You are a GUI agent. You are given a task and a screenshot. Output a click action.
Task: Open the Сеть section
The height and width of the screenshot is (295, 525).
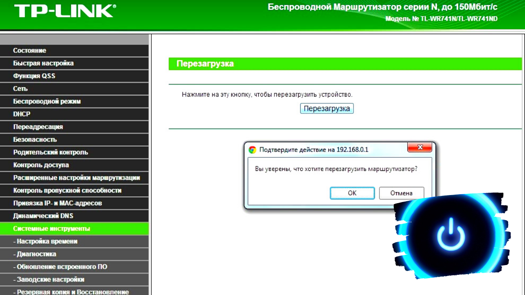pyautogui.click(x=74, y=88)
